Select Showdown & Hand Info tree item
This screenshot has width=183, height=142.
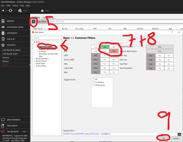point(48,54)
